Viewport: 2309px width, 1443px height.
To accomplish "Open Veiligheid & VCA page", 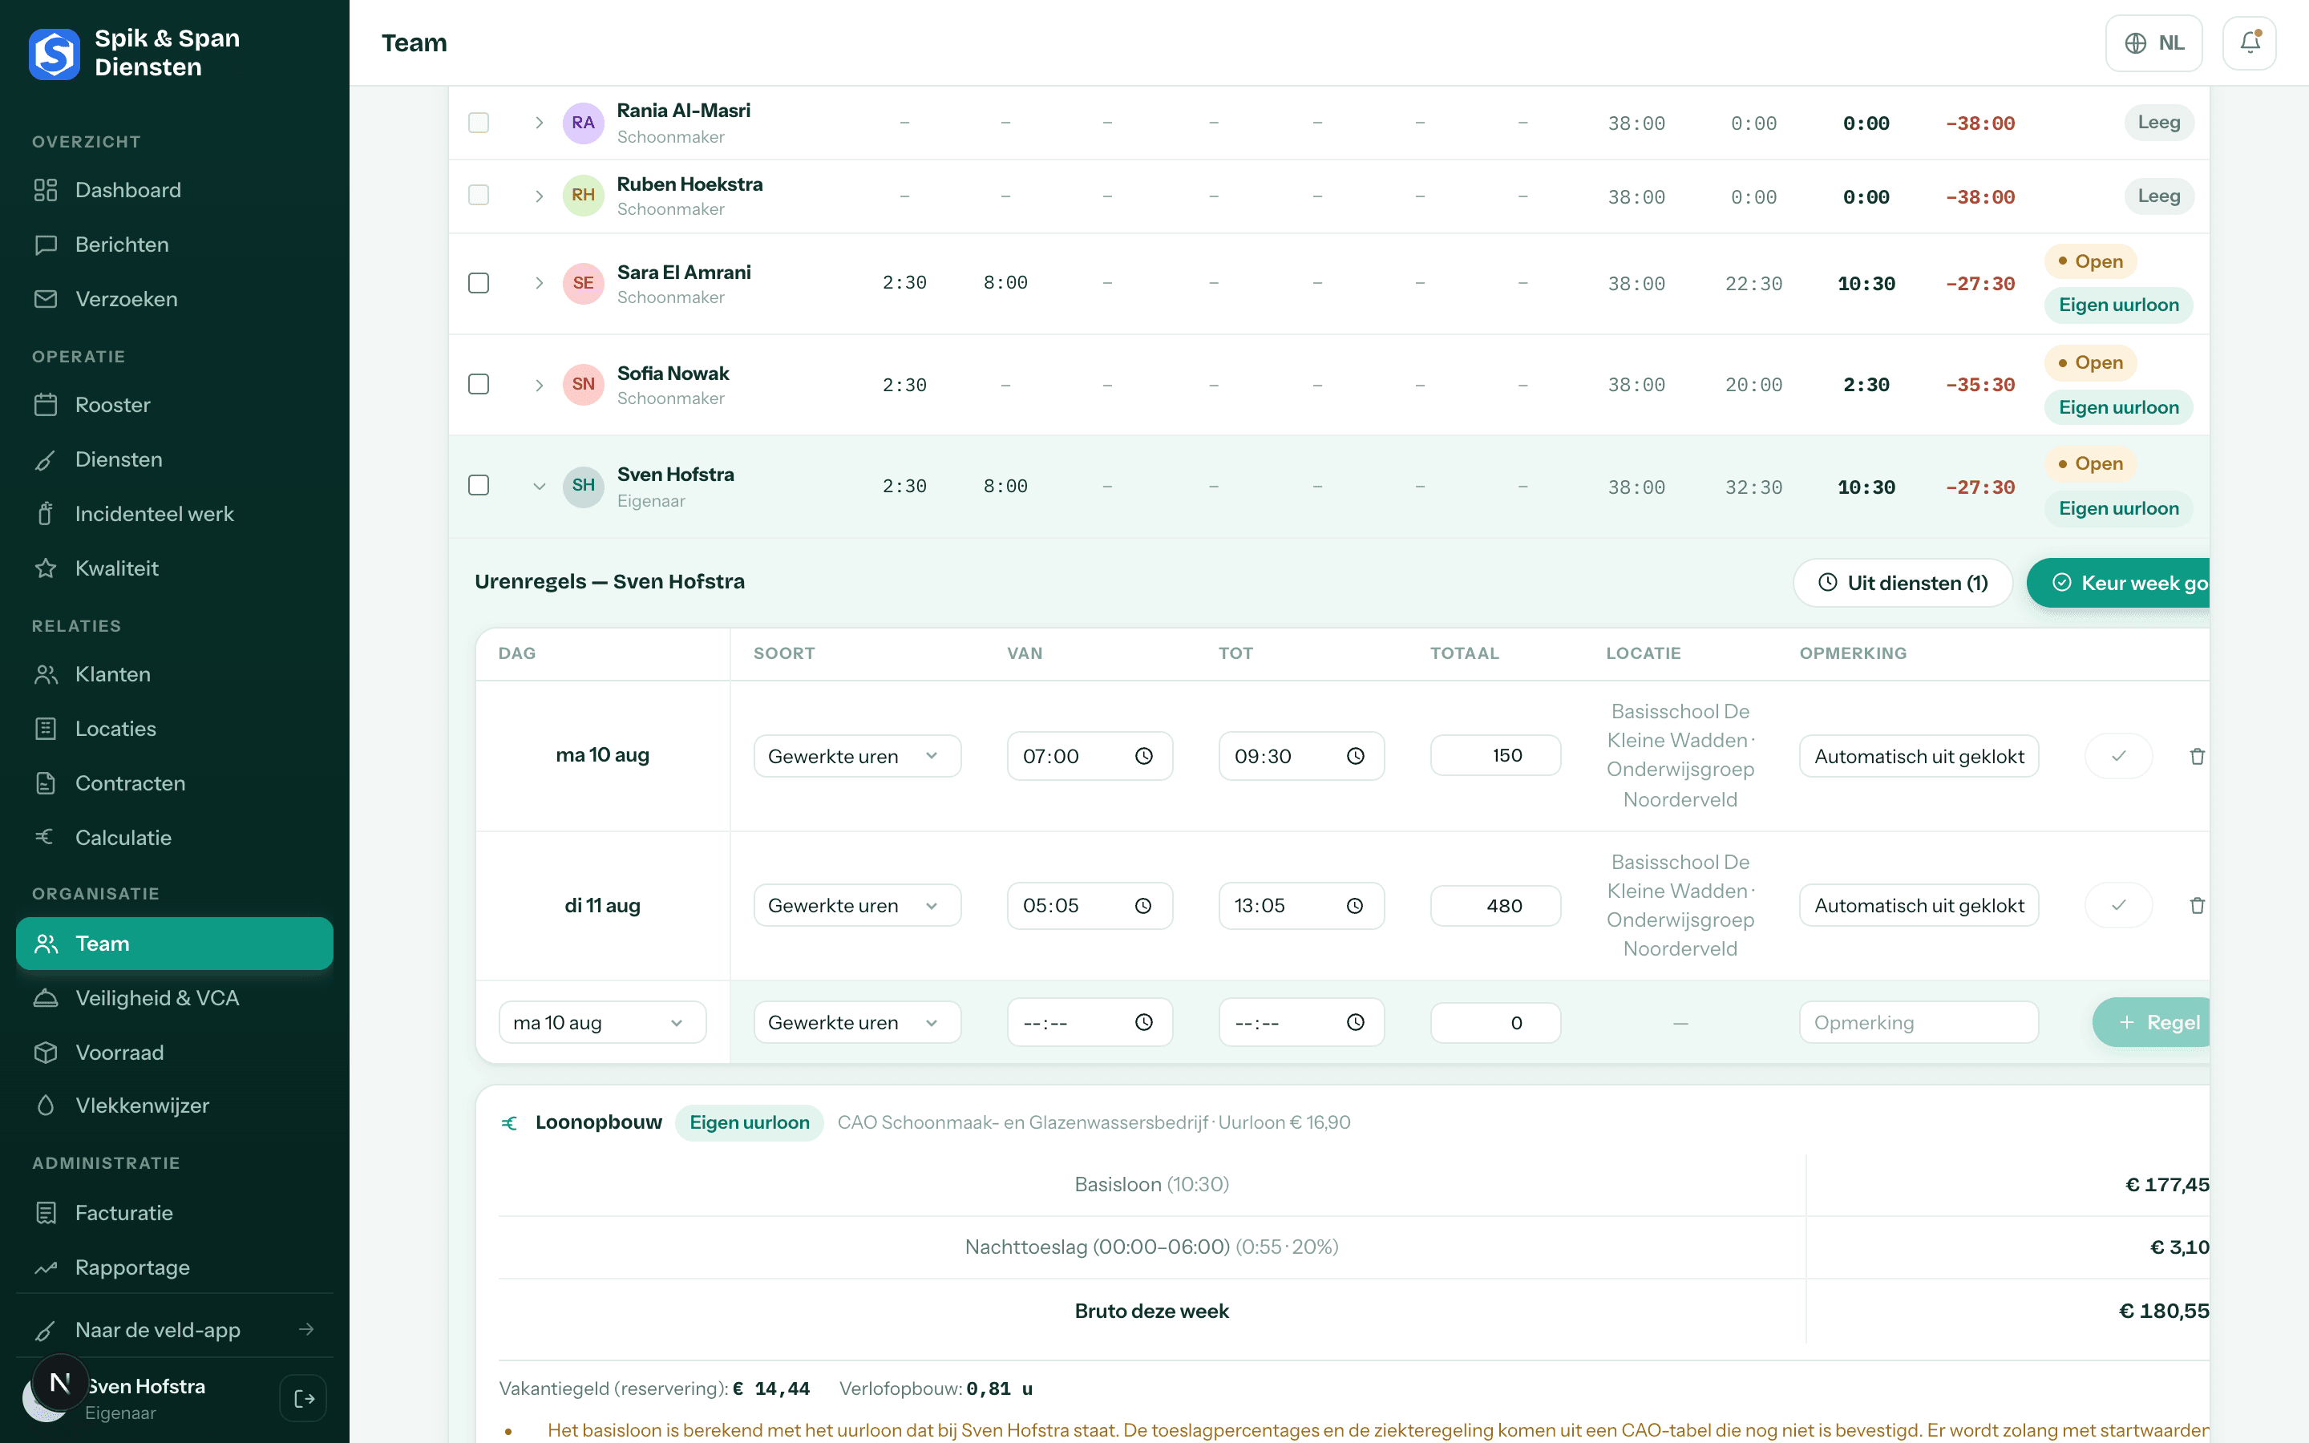I will point(175,997).
